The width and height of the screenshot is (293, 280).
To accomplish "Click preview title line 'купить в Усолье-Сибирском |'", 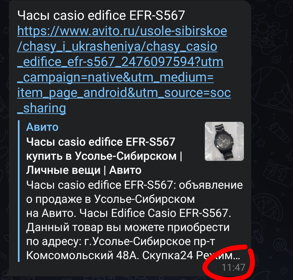I will 104,156.
